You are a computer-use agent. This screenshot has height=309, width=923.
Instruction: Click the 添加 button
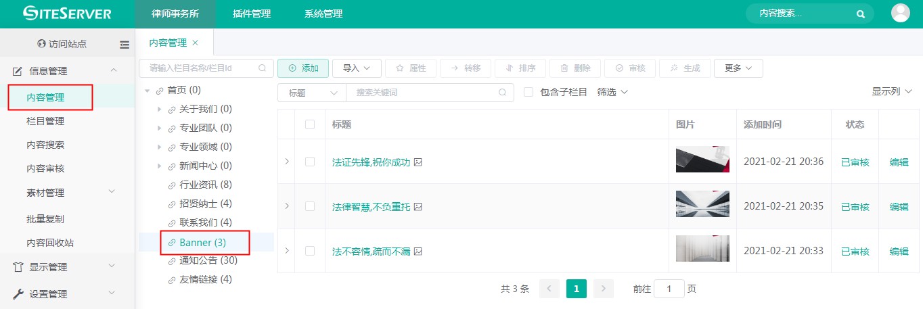pyautogui.click(x=303, y=68)
